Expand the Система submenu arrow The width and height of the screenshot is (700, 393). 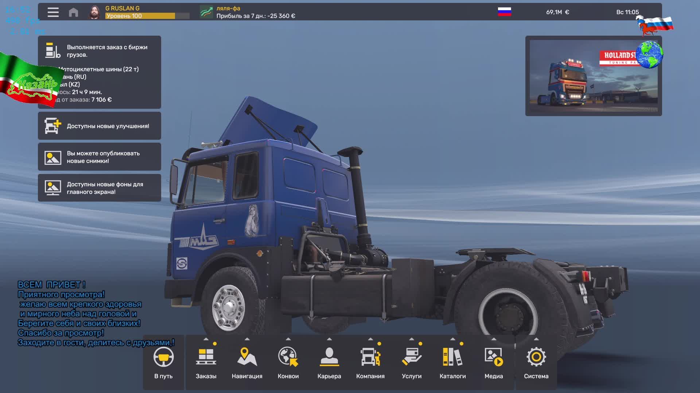coord(536,339)
